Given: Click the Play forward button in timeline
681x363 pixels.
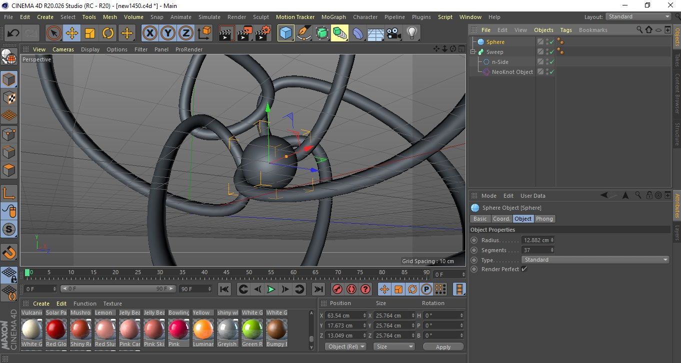Looking at the screenshot, I should click(x=270, y=289).
